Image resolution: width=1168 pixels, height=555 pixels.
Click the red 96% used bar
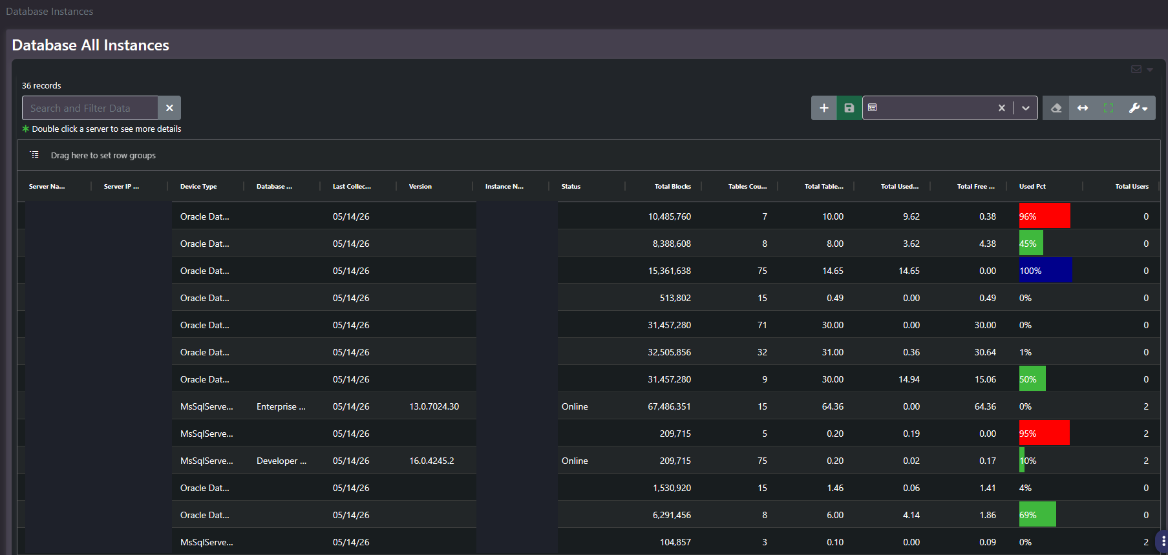click(1045, 216)
